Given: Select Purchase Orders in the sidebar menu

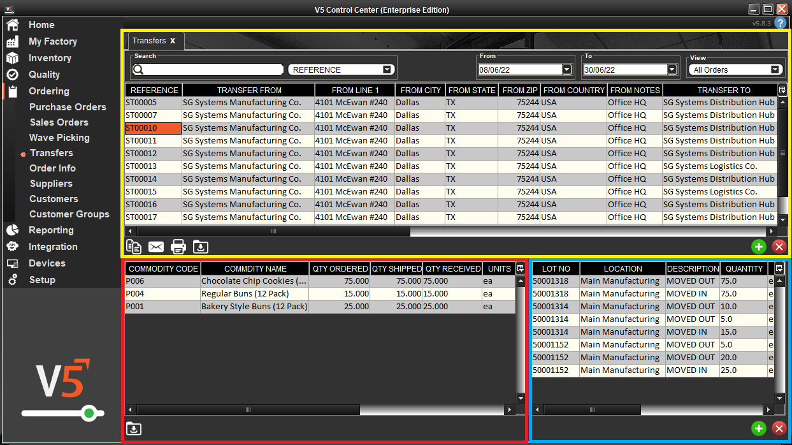Looking at the screenshot, I should tap(69, 106).
